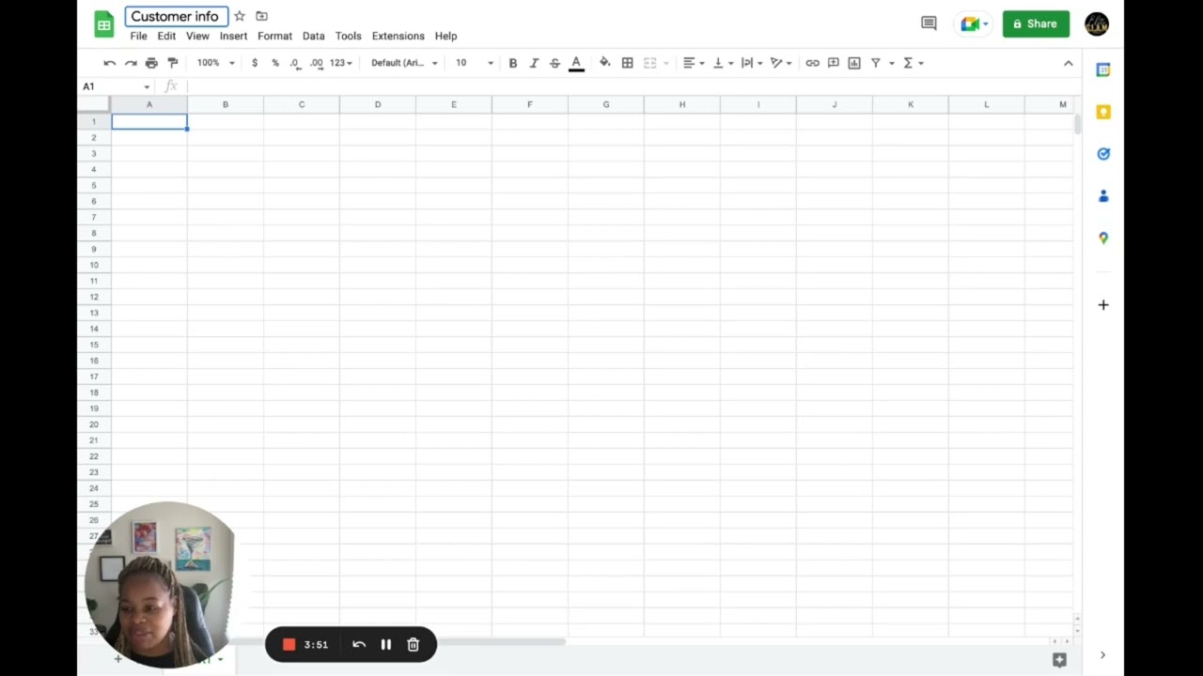Image resolution: width=1203 pixels, height=676 pixels.
Task: Open vertical align dropdown
Action: coord(723,63)
